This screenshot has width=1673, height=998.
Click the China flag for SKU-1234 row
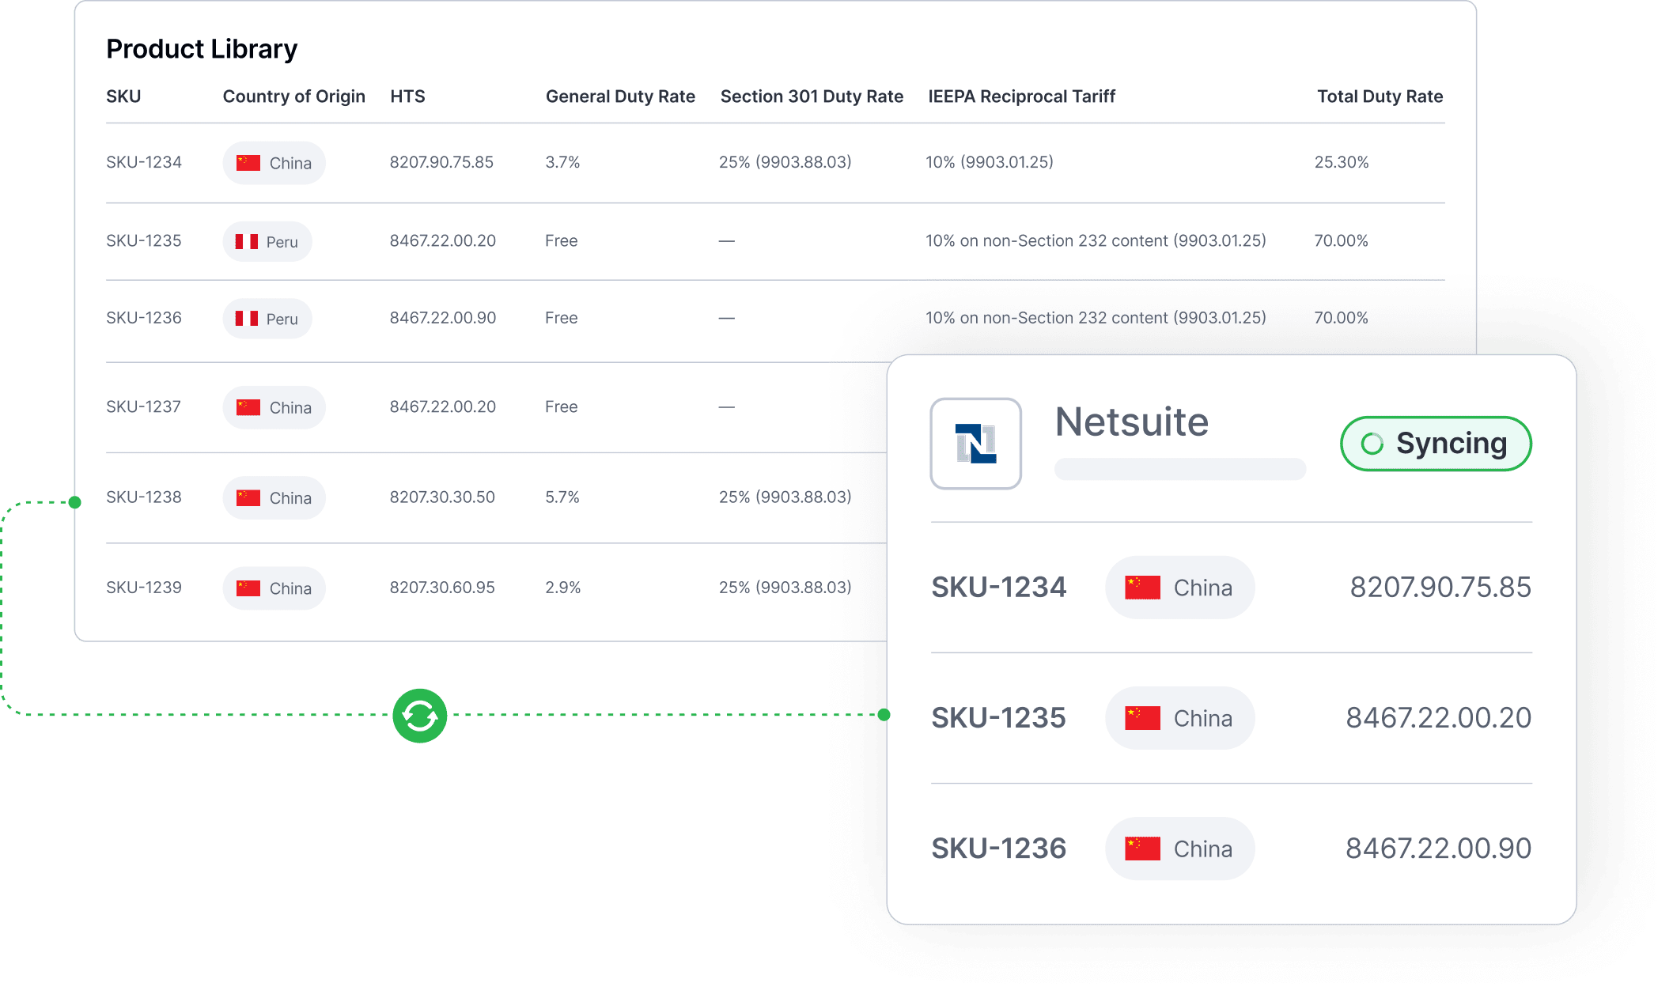click(248, 163)
